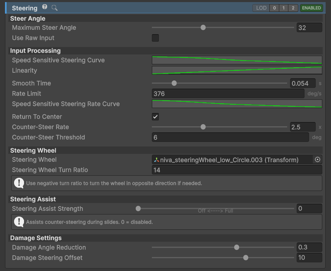
Task: Click the Damage Steering Offset slider handle
Action: (x=246, y=258)
